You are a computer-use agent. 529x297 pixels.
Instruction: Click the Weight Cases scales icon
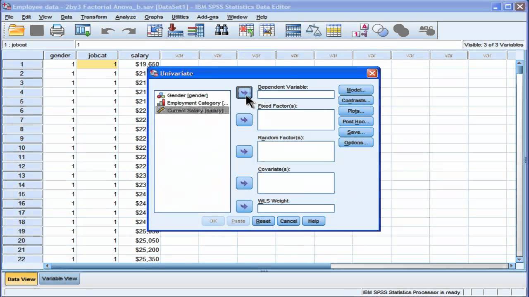pyautogui.click(x=314, y=31)
